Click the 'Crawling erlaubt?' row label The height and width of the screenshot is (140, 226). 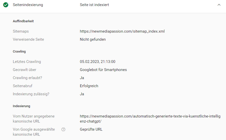coord(27,78)
